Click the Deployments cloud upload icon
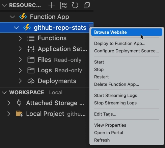Screen dimensions: 165x148 coord(31,81)
